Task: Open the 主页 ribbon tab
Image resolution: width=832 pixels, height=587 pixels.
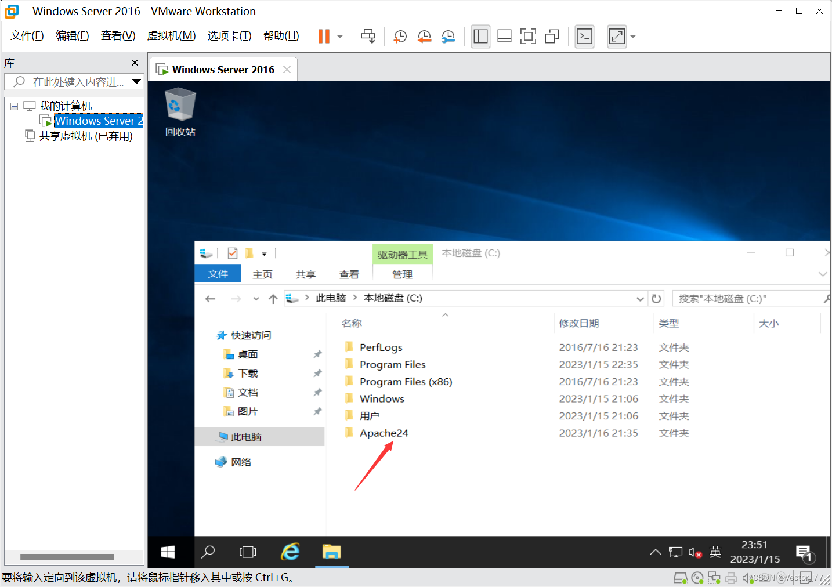Action: (262, 274)
